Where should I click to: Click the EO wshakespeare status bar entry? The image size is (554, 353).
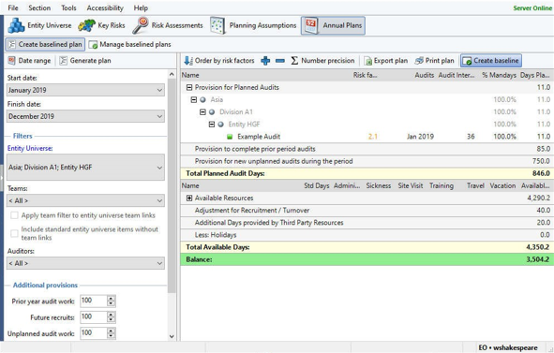point(508,347)
